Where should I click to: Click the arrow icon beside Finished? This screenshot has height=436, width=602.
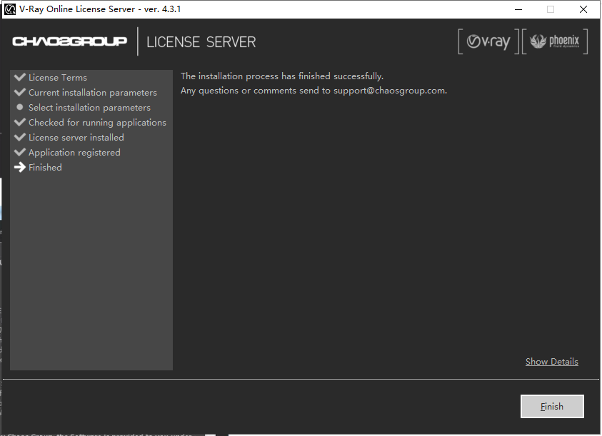coord(19,167)
